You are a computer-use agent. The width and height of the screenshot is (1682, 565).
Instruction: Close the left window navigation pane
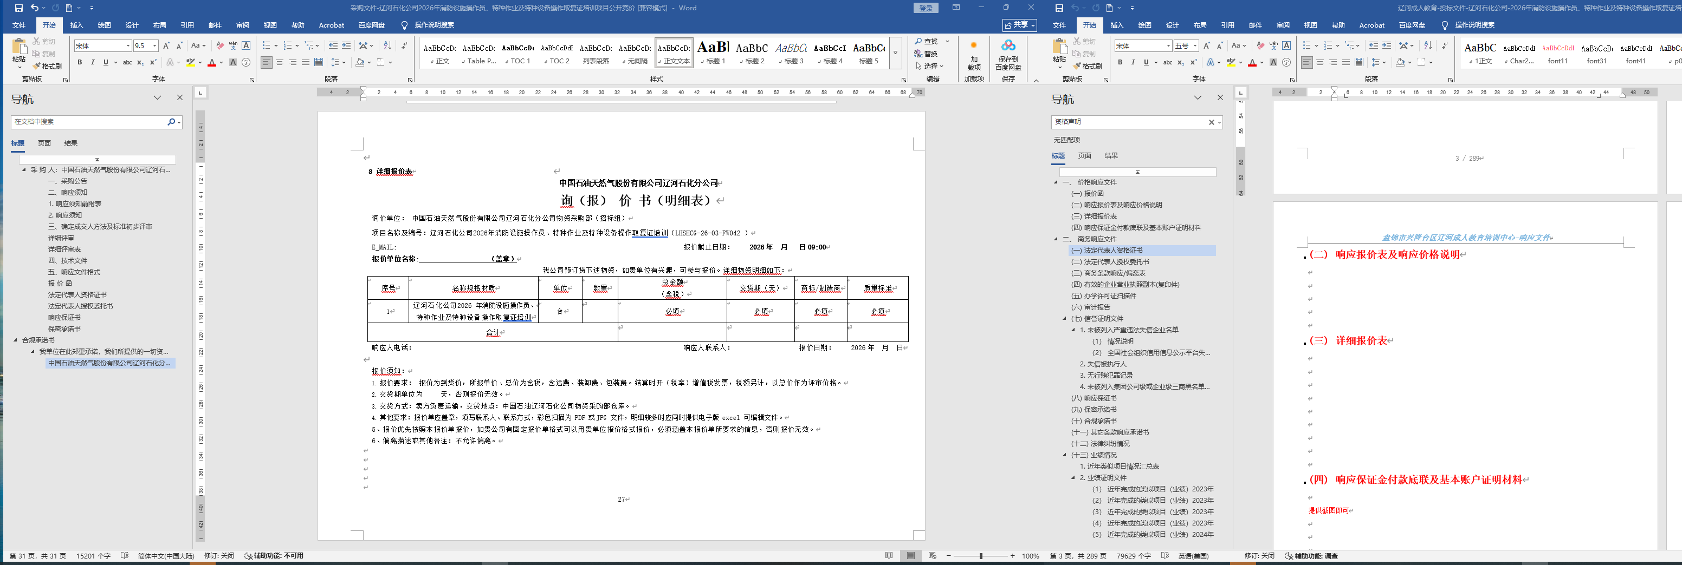[180, 98]
